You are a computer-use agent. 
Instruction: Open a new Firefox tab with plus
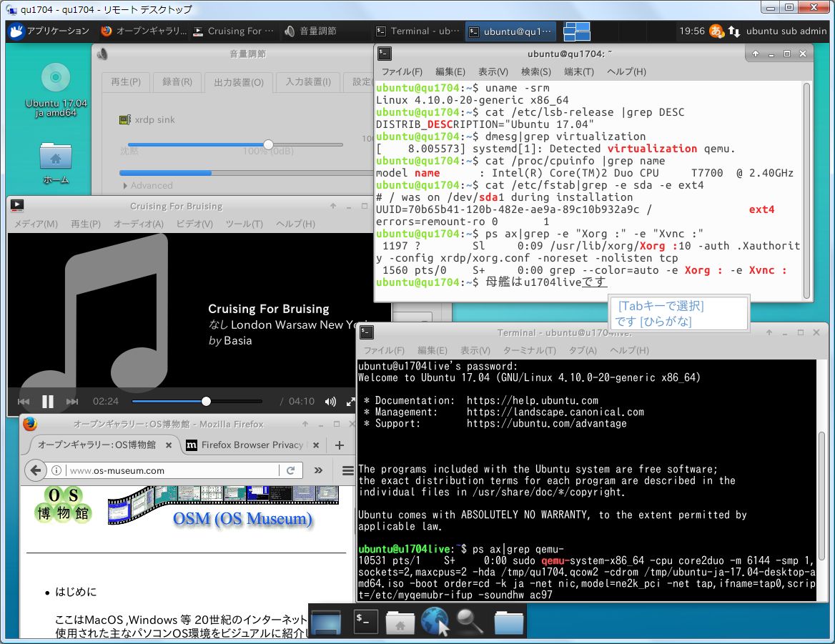point(340,445)
